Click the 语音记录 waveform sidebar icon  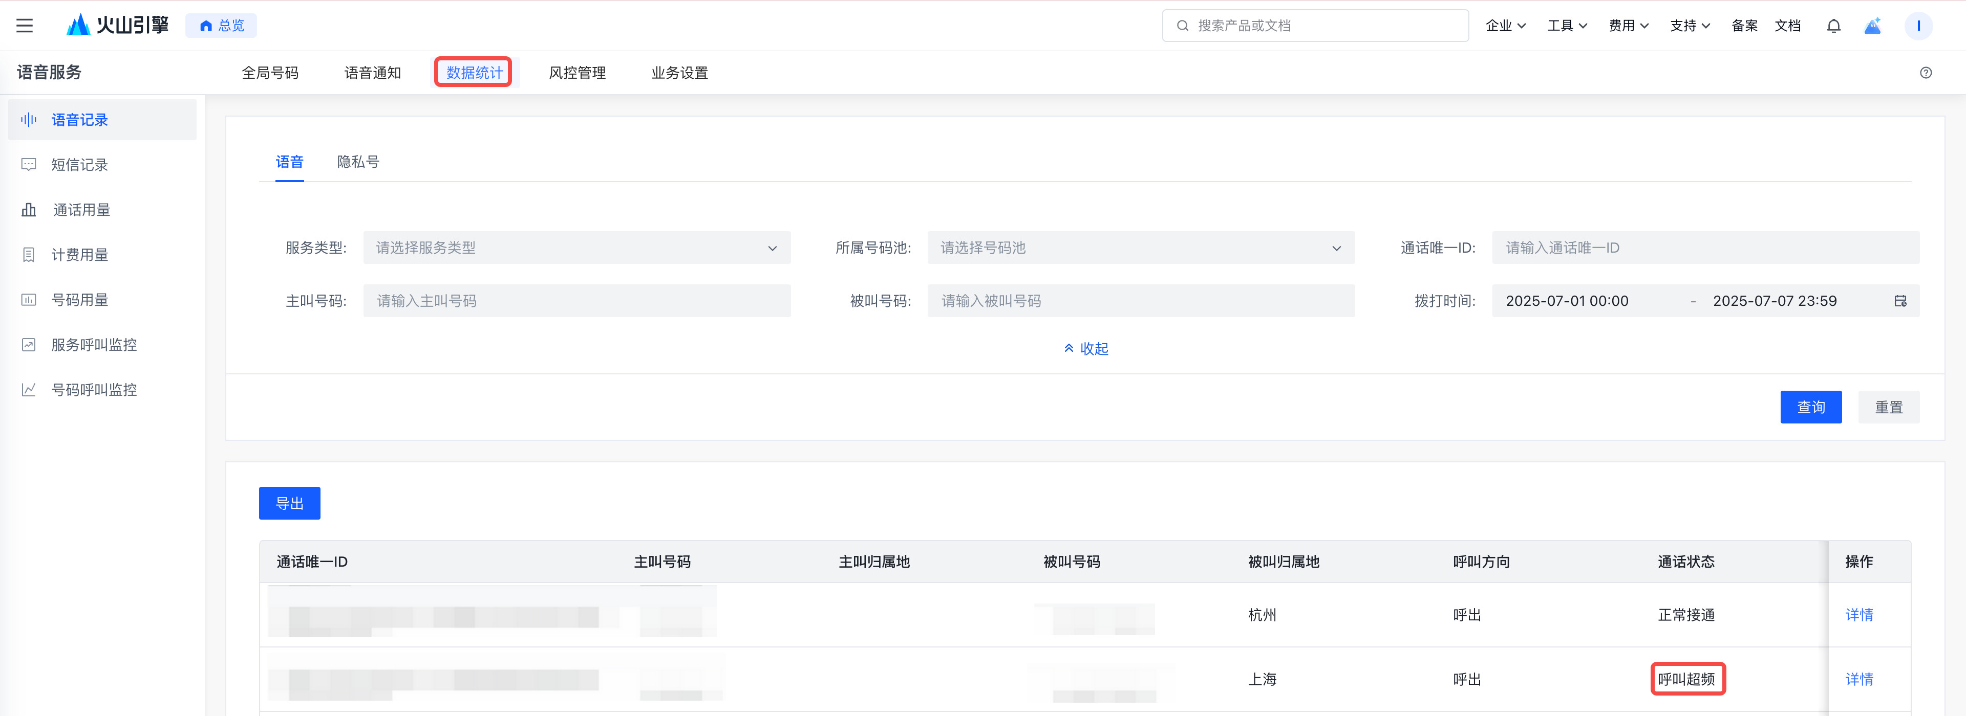tap(29, 120)
